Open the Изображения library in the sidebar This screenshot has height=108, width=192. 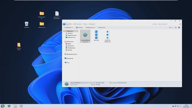point(70,48)
